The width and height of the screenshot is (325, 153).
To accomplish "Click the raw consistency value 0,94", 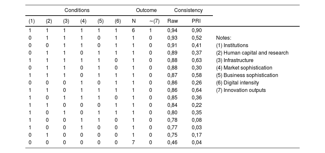I will (173, 31).
